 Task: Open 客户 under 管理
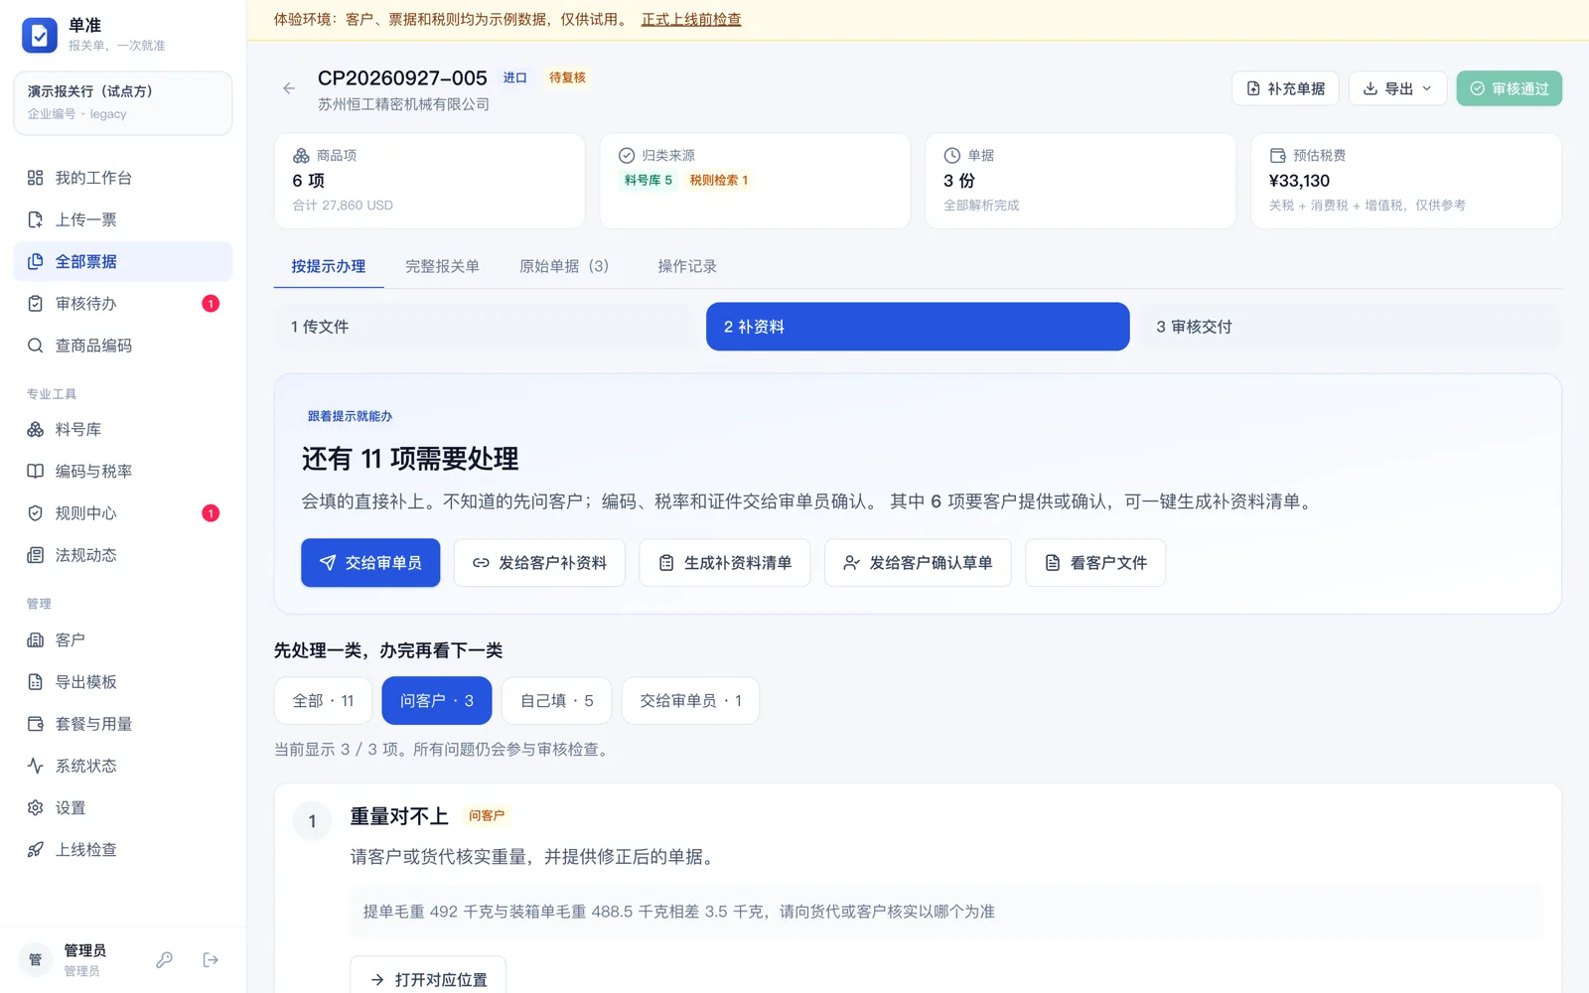point(123,639)
